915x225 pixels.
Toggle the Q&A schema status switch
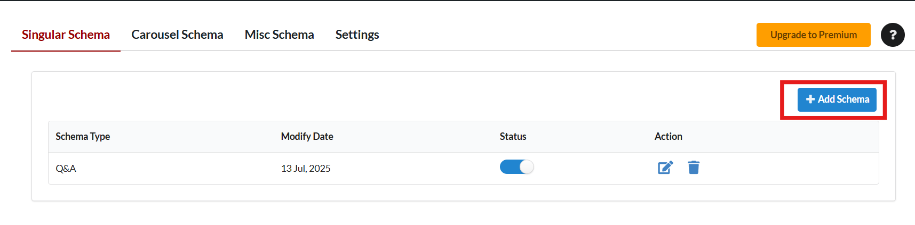point(516,167)
